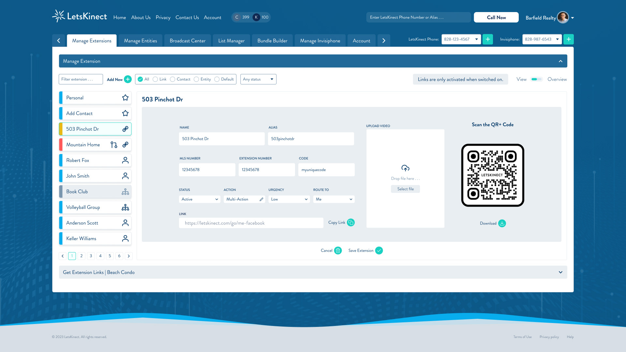Screen dimensions: 626x352
Task: Click the Cancel trash icon
Action: pyautogui.click(x=338, y=251)
